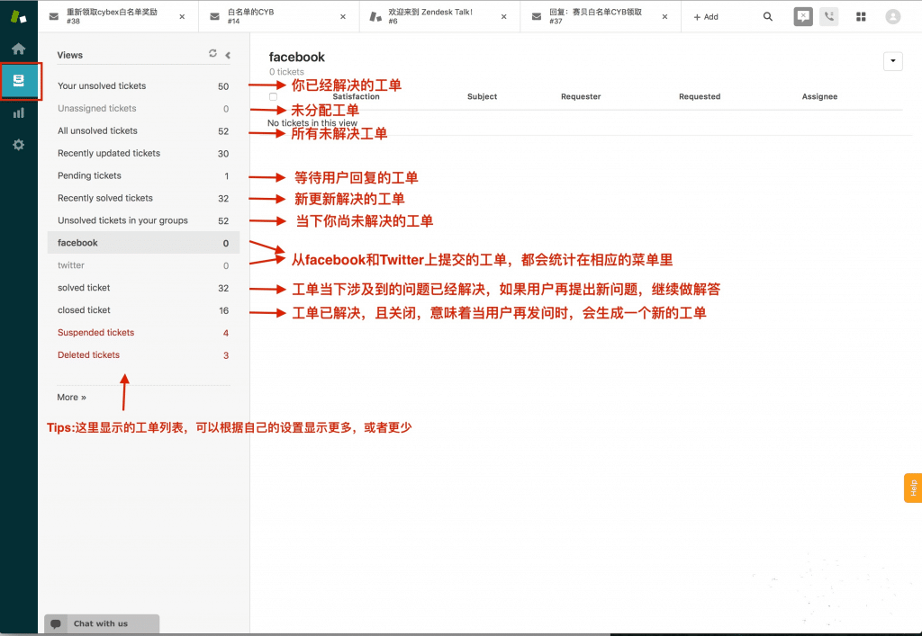Open the chat conversations icon in the top bar
922x636 pixels.
click(802, 16)
